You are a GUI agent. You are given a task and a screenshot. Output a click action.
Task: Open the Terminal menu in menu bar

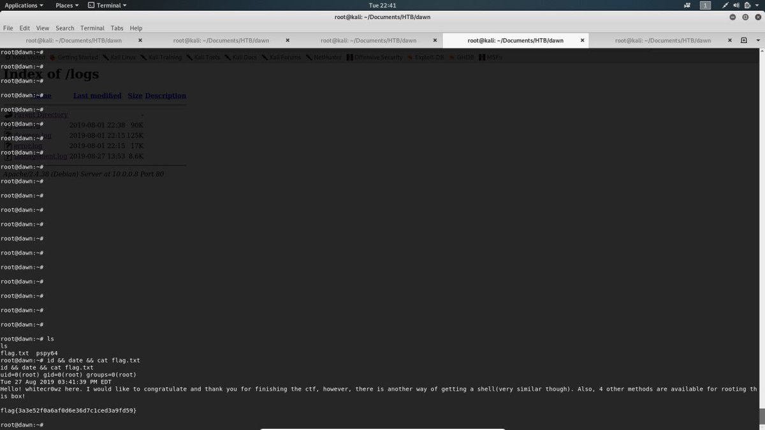point(92,28)
